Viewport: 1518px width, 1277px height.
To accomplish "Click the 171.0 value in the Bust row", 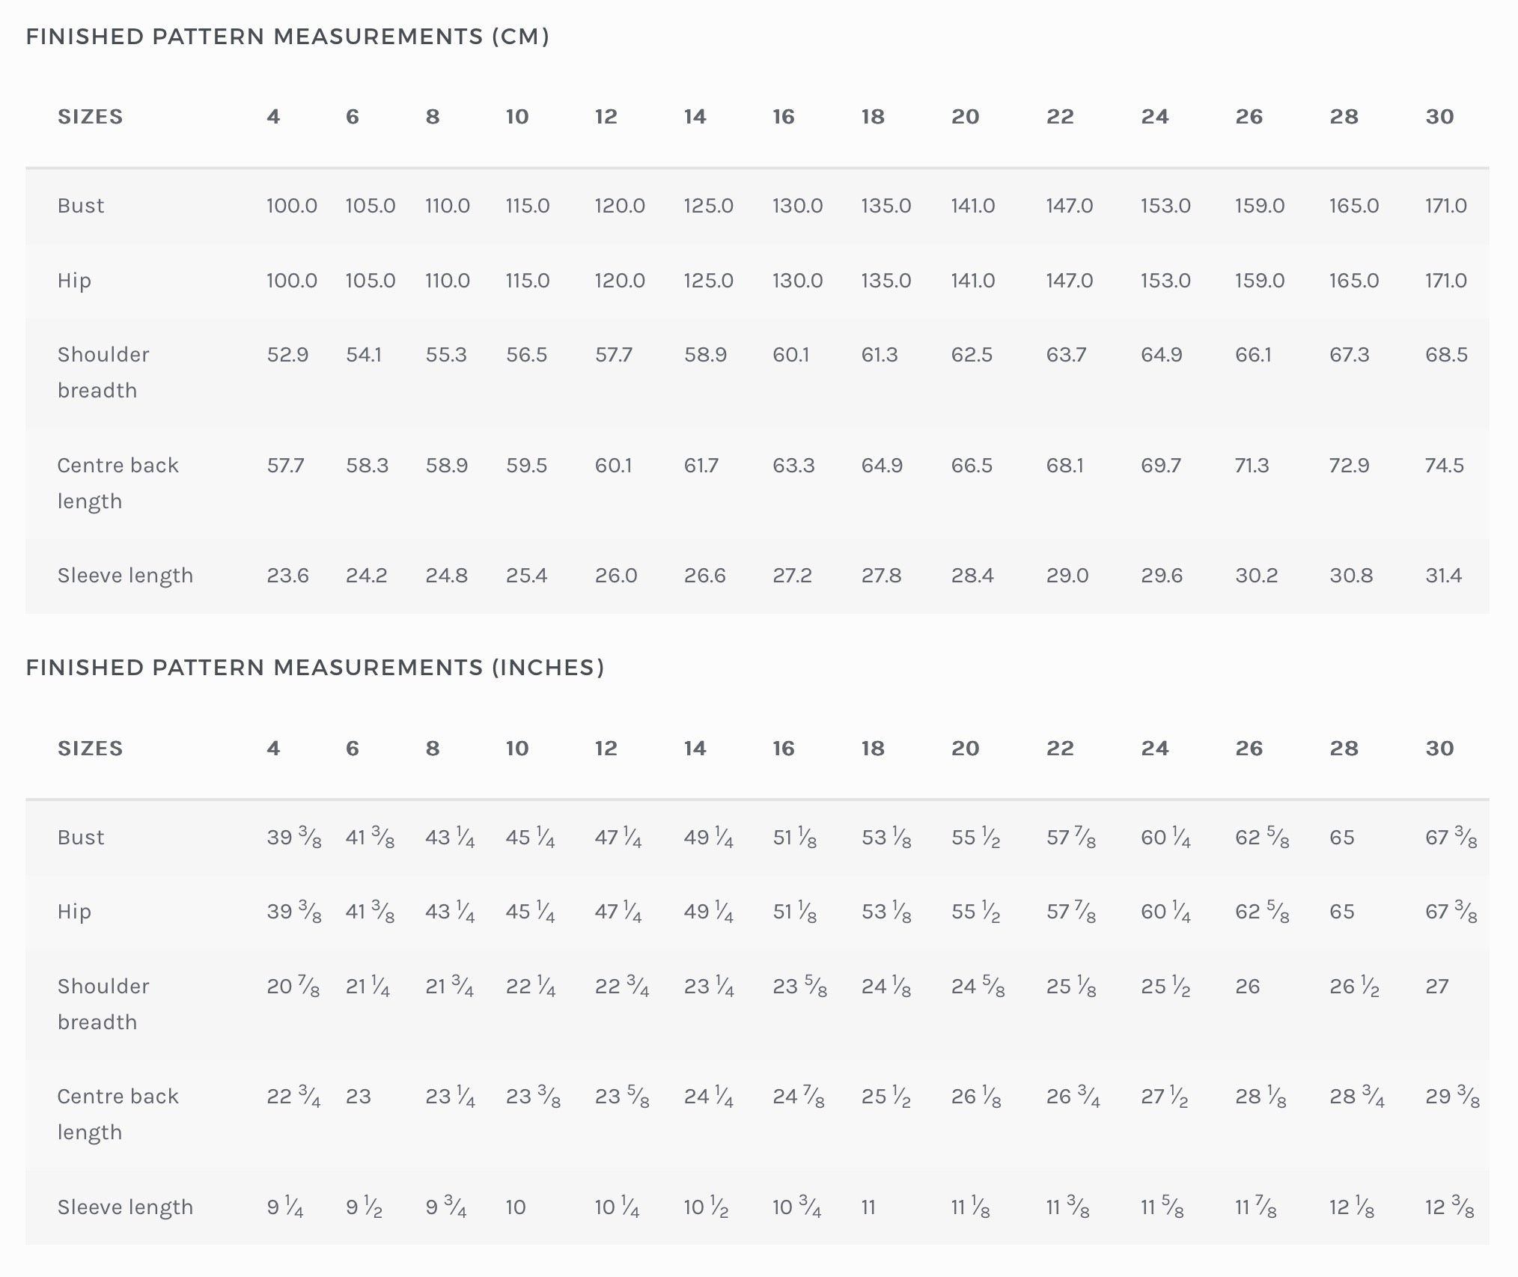I will 1445,206.
